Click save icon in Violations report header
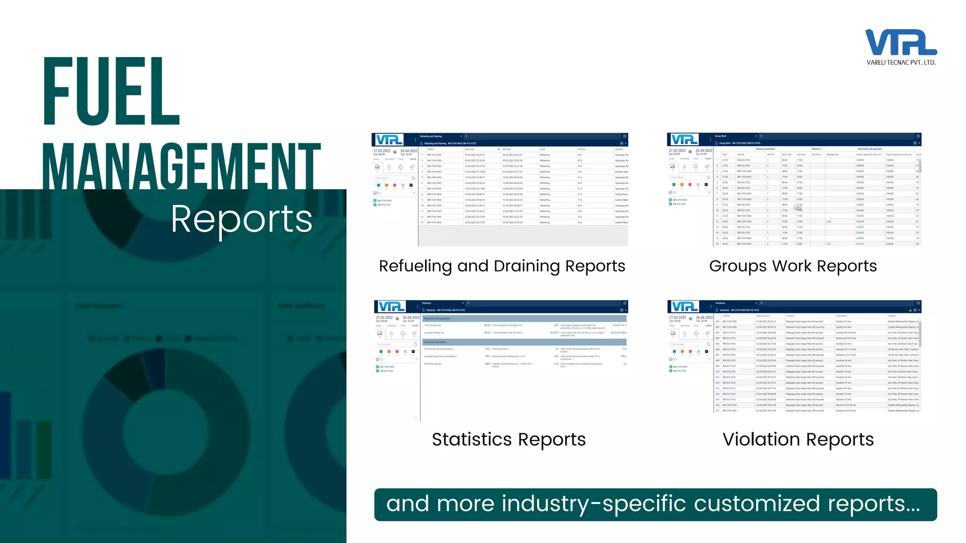Image resolution: width=966 pixels, height=543 pixels. tap(915, 310)
